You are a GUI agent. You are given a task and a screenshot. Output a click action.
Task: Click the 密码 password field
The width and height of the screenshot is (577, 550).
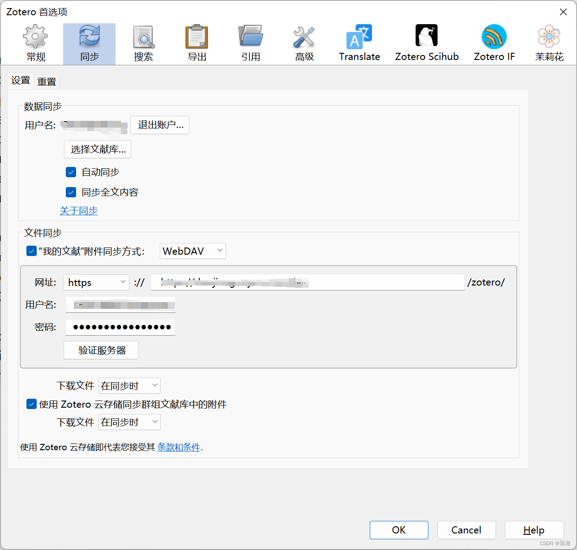coord(120,327)
